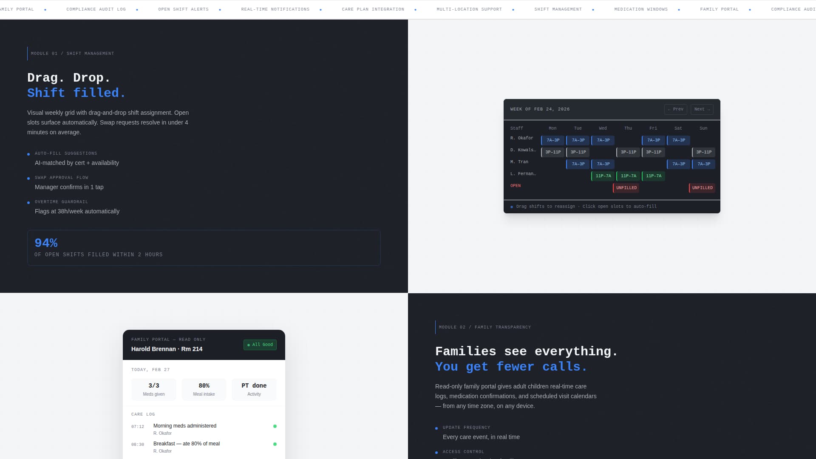
Task: Open the Morning meds administered log entry
Action: (x=204, y=429)
